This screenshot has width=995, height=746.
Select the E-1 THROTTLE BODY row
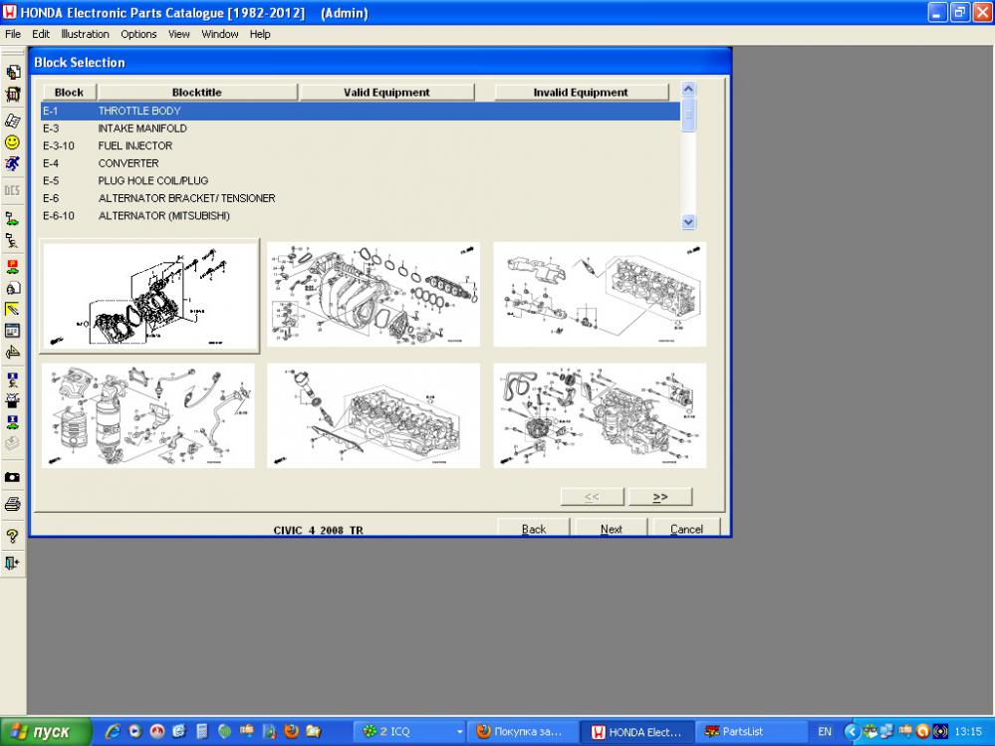coord(361,111)
